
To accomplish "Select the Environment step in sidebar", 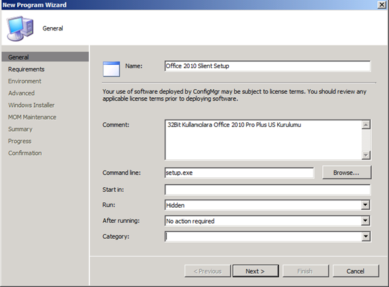I will tap(24, 81).
